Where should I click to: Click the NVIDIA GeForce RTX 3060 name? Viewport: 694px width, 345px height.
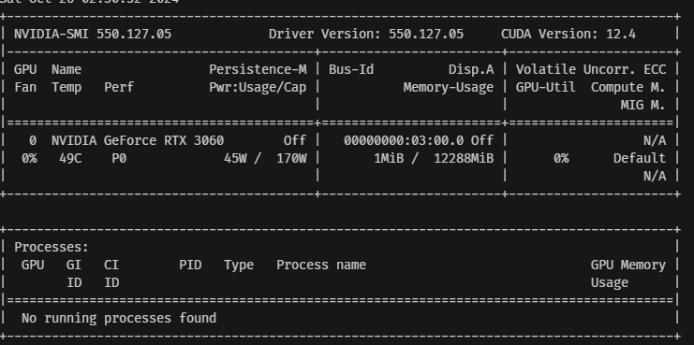[138, 140]
